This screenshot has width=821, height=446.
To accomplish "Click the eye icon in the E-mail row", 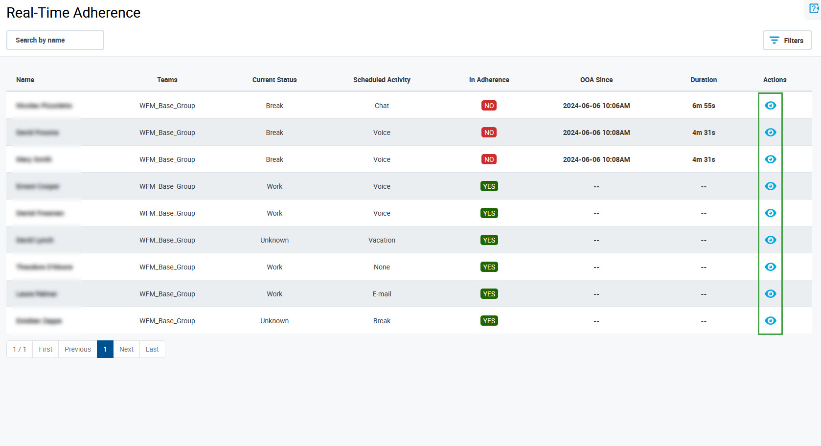I will pyautogui.click(x=770, y=294).
